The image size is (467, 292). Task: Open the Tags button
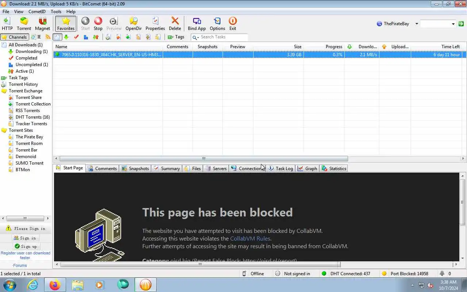click(176, 37)
